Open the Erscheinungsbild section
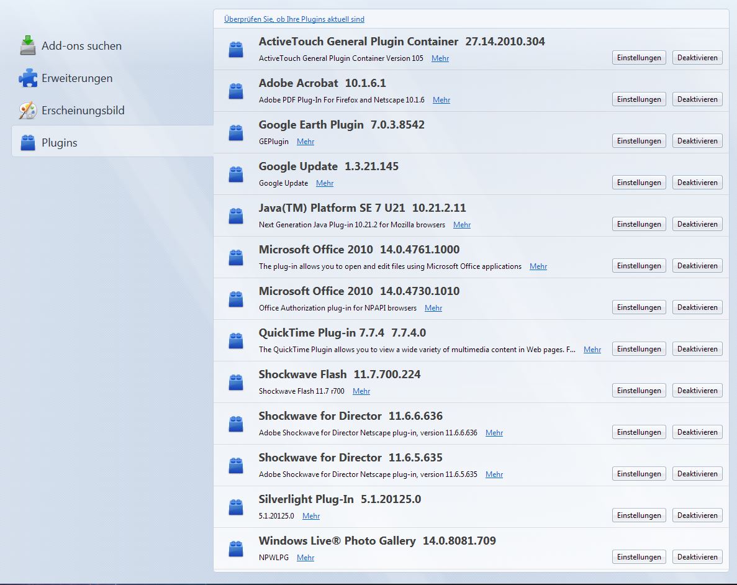Viewport: 737px width, 585px height. (x=83, y=111)
